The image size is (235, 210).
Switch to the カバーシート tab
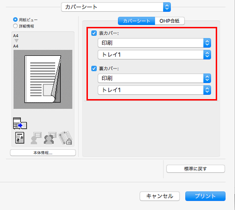[x=136, y=21]
